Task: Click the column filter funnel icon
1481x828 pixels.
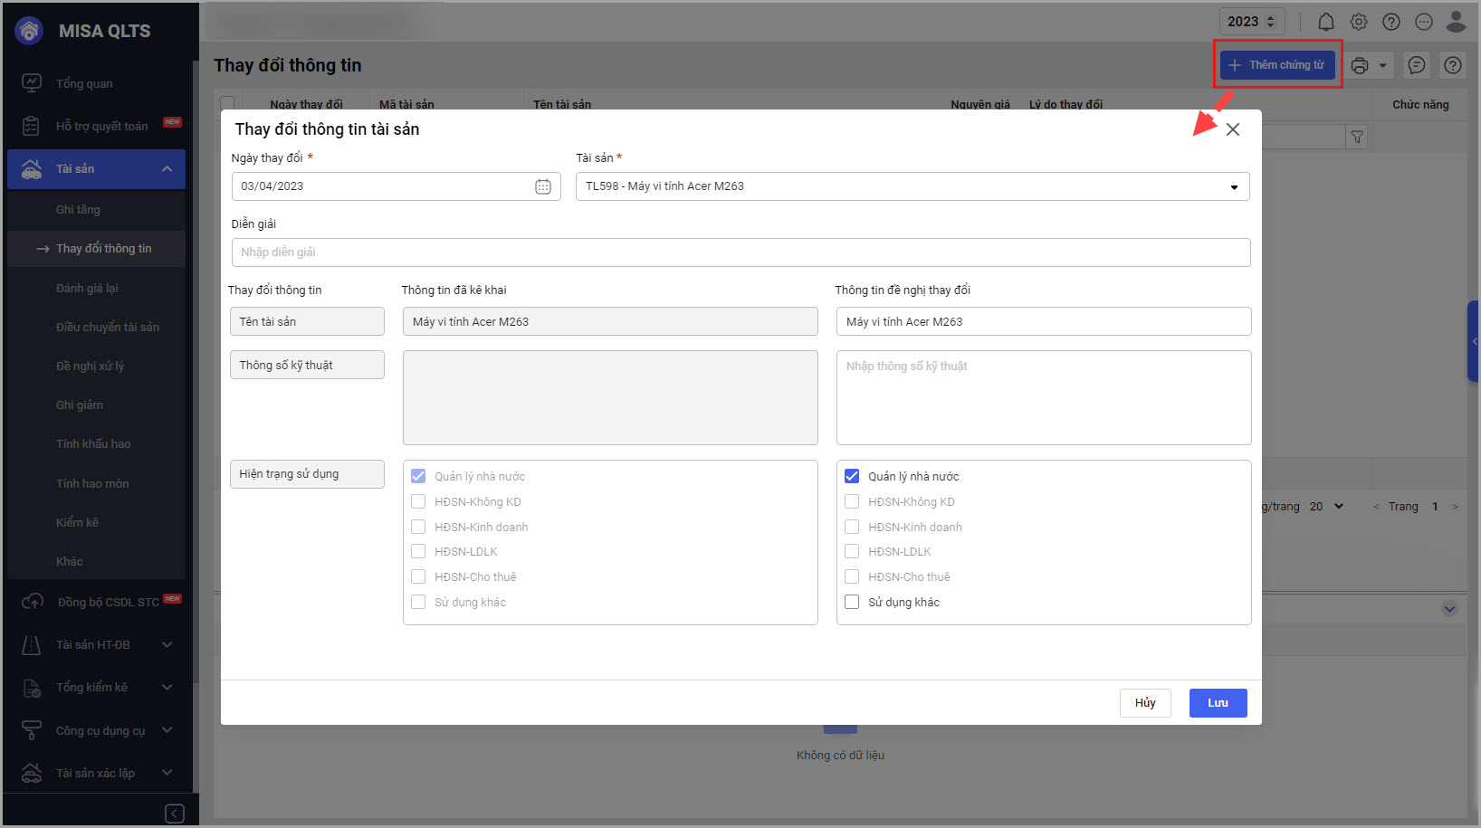Action: tap(1357, 138)
